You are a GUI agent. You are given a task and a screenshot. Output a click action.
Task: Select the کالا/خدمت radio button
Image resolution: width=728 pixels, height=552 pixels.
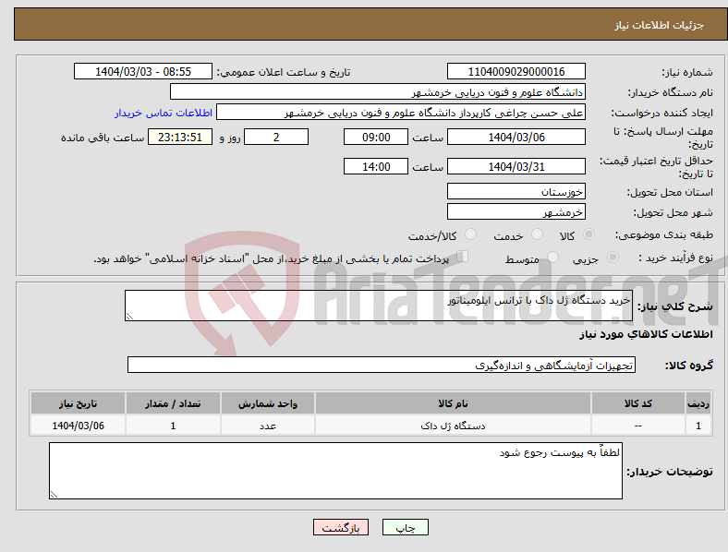pos(471,234)
